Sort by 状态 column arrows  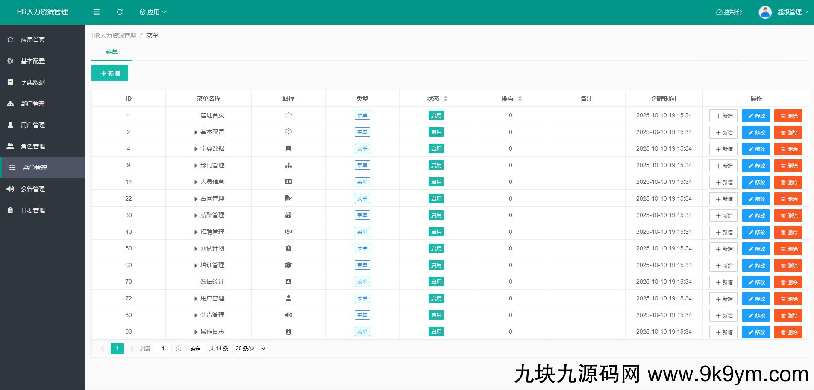coord(445,99)
